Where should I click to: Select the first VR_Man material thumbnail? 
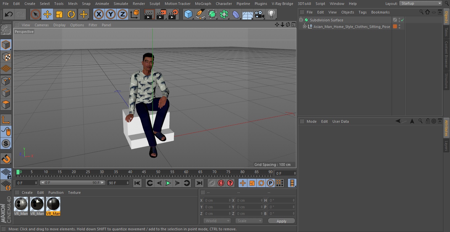21,204
